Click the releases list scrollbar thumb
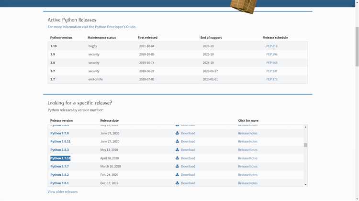Viewport: 359px width, 201px height. [305, 145]
